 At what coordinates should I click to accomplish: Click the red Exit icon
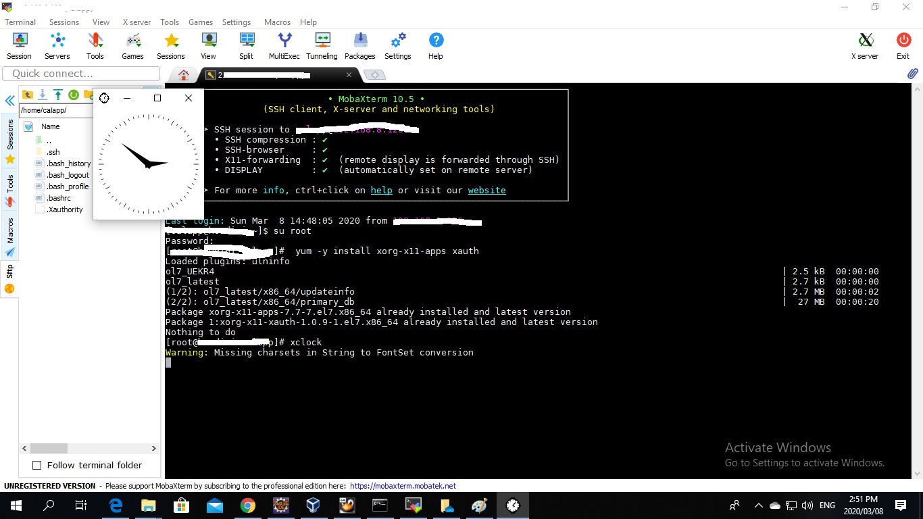tap(903, 46)
